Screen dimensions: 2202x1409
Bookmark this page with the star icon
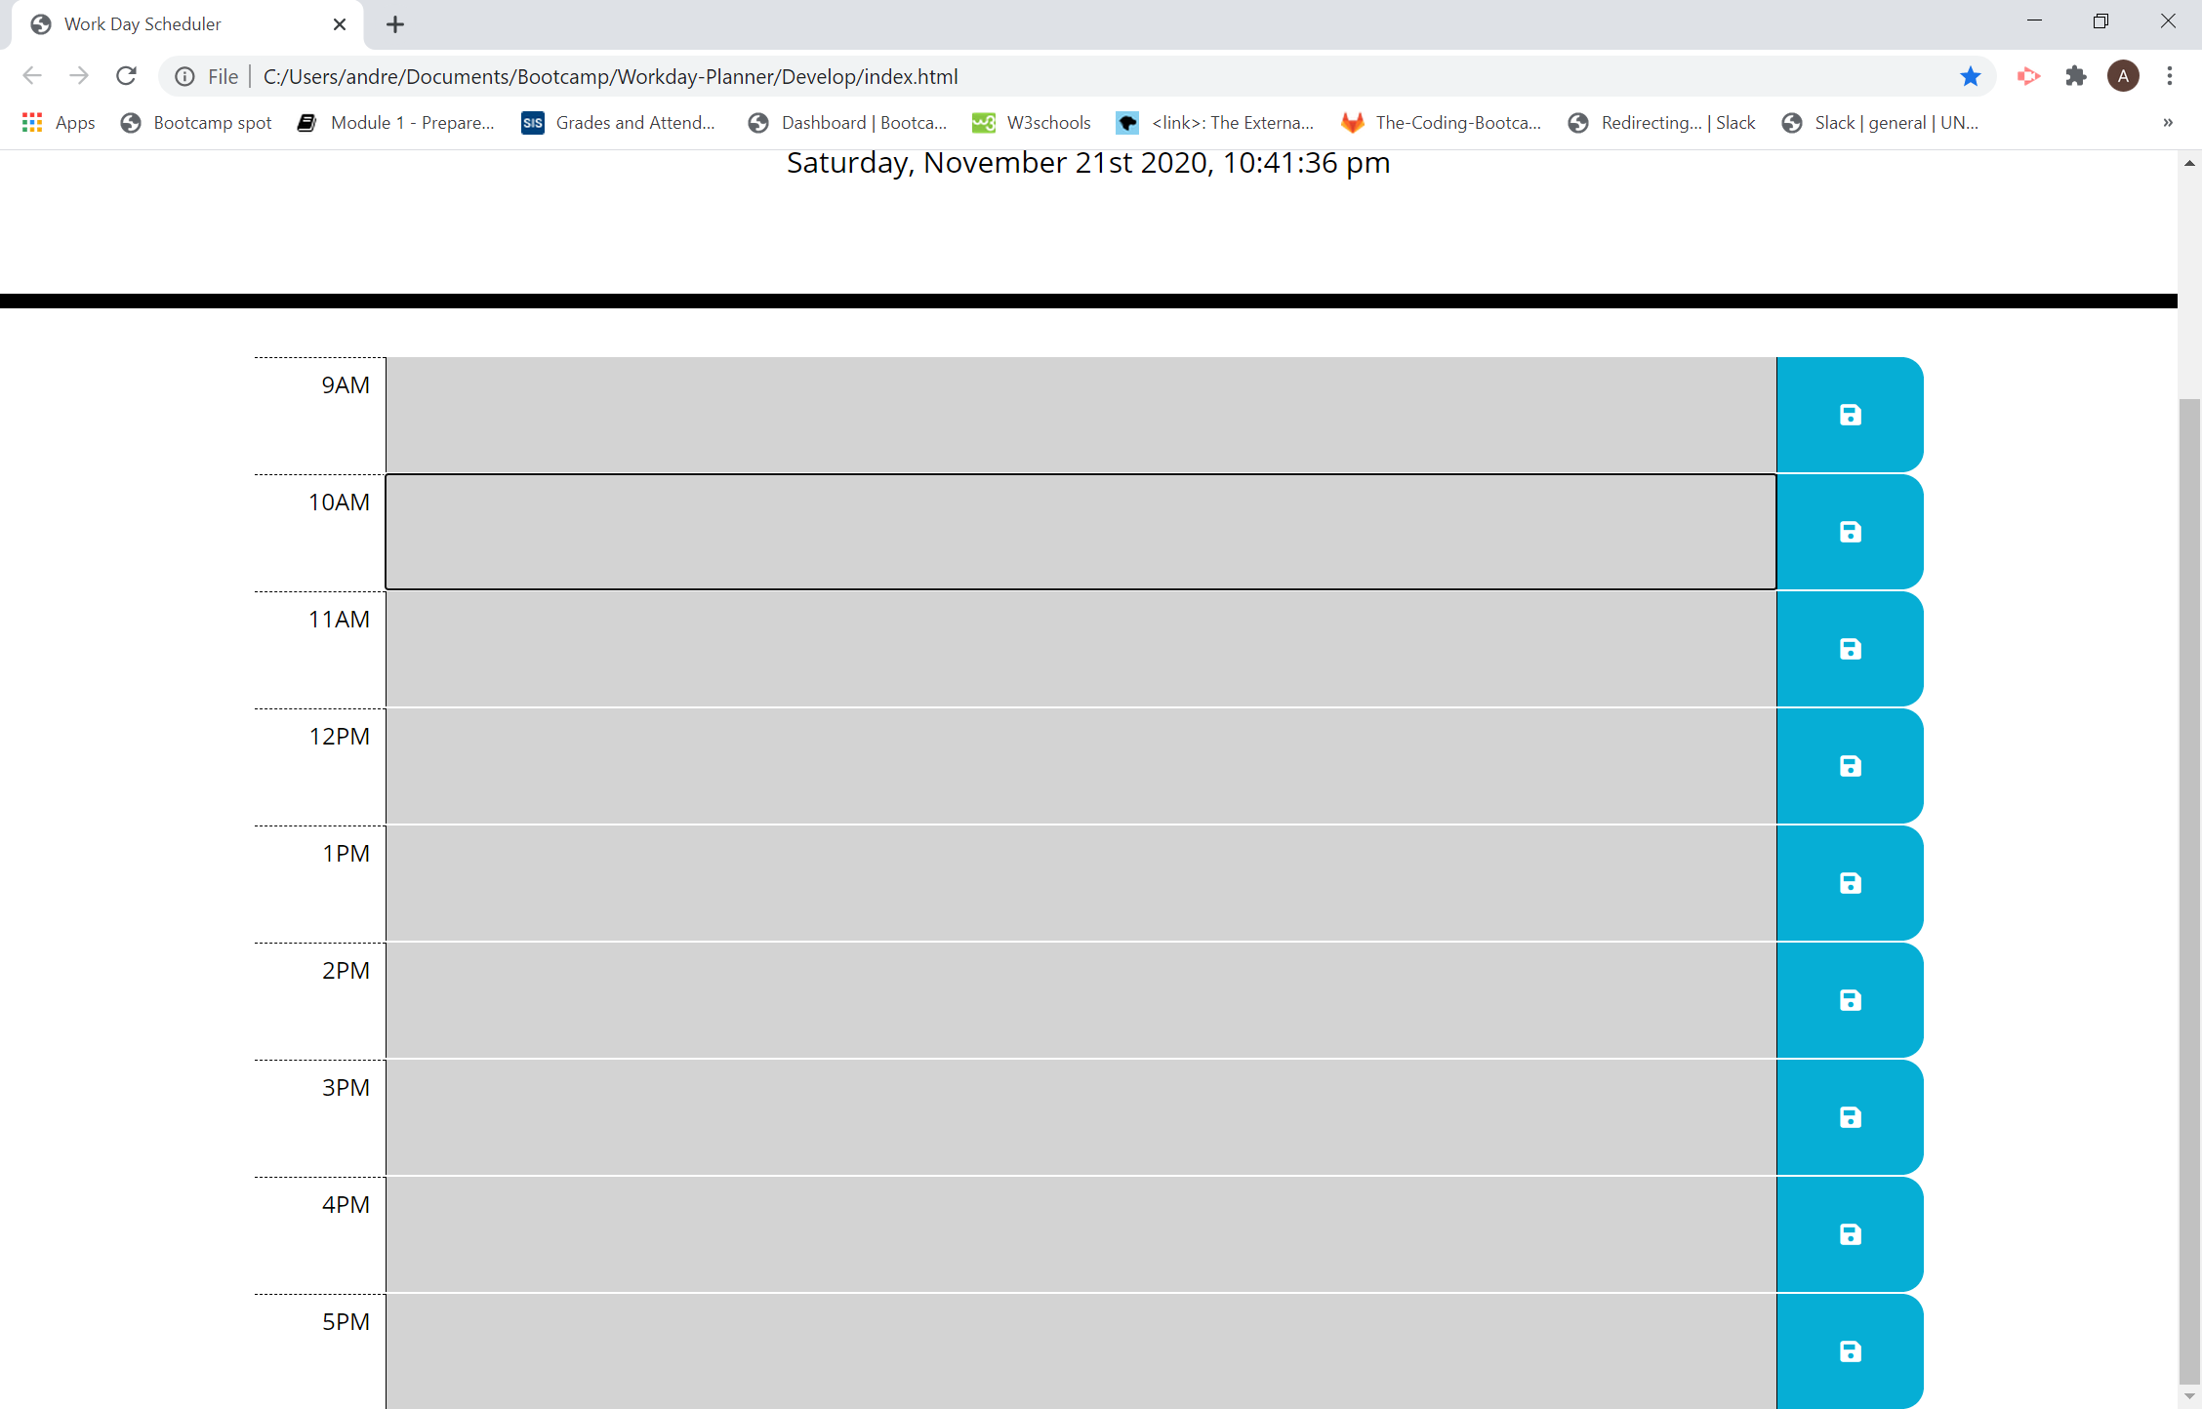pos(1971,76)
